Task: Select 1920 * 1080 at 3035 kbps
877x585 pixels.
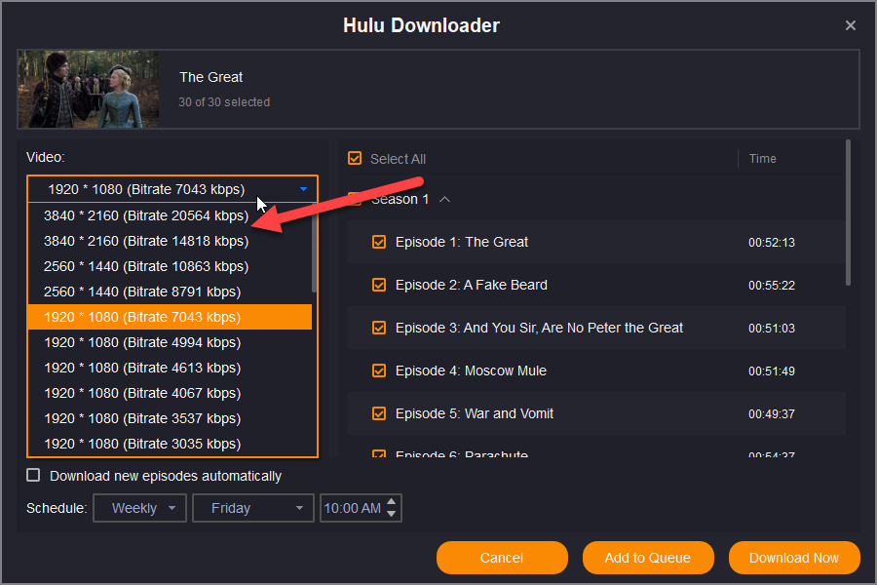Action: coord(170,444)
